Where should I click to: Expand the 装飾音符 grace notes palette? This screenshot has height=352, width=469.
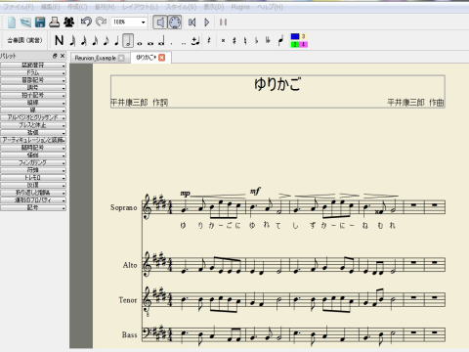click(x=33, y=66)
